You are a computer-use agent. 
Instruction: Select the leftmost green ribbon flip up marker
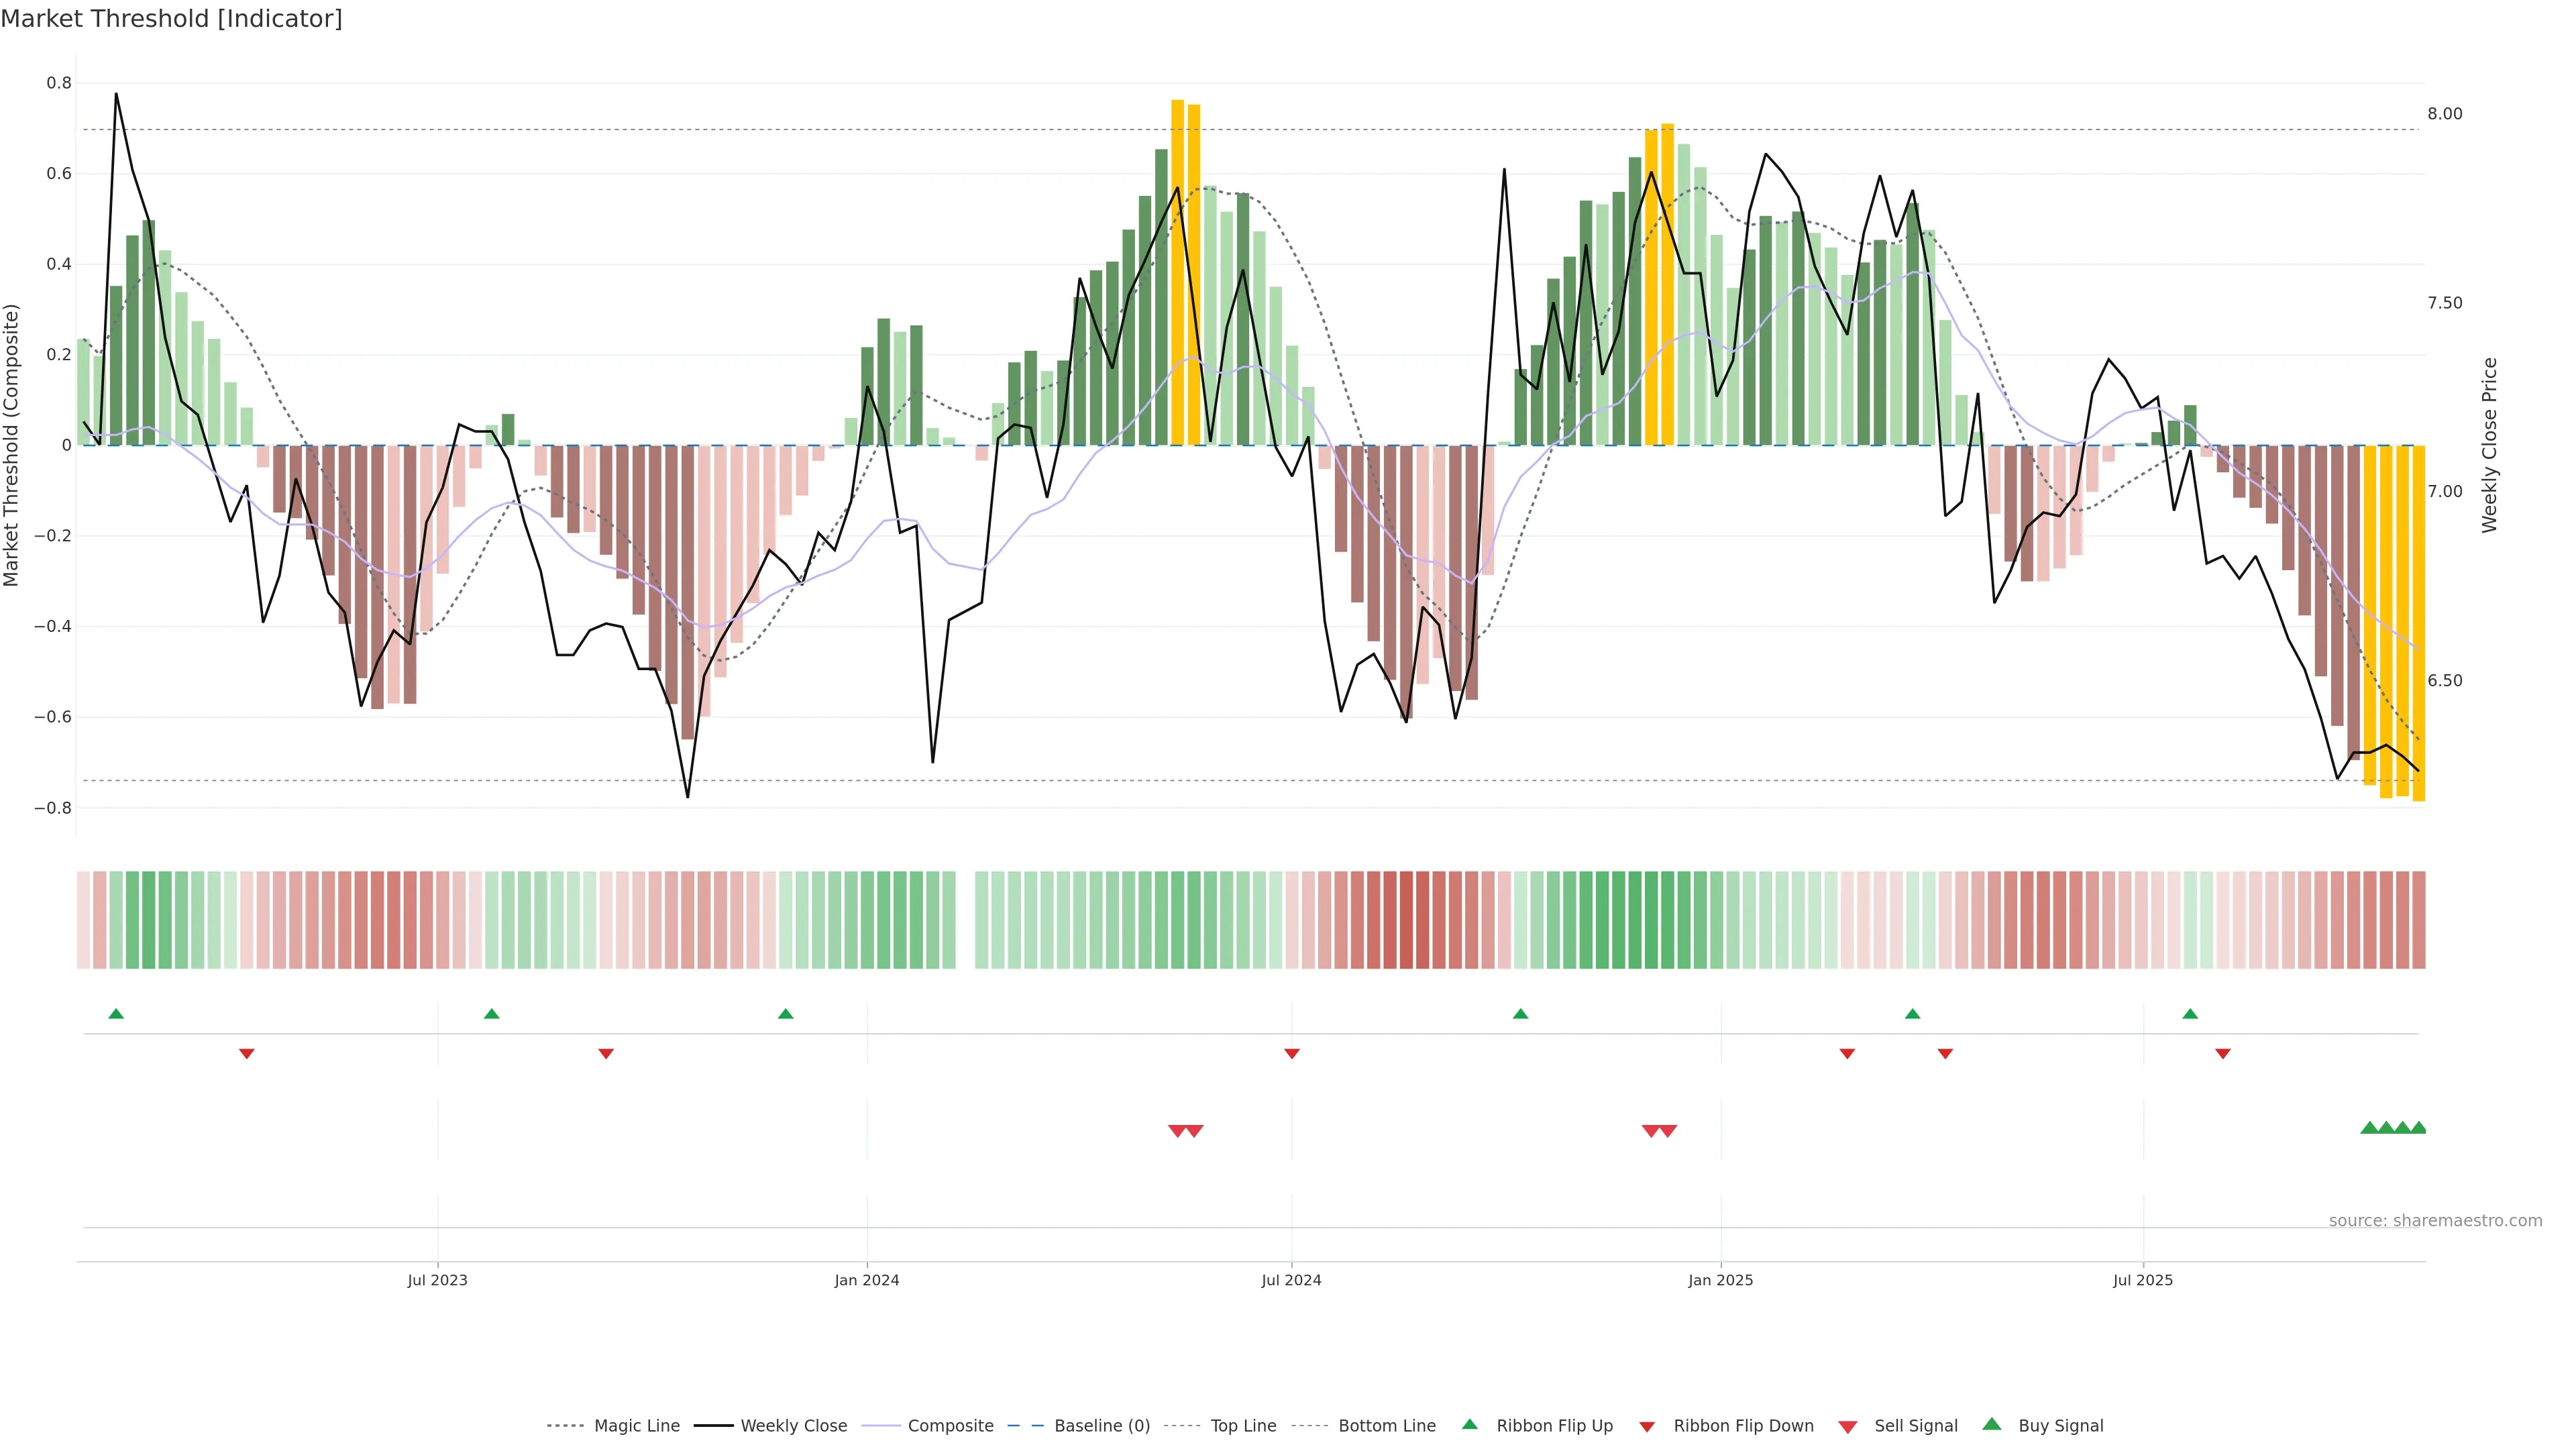116,1014
